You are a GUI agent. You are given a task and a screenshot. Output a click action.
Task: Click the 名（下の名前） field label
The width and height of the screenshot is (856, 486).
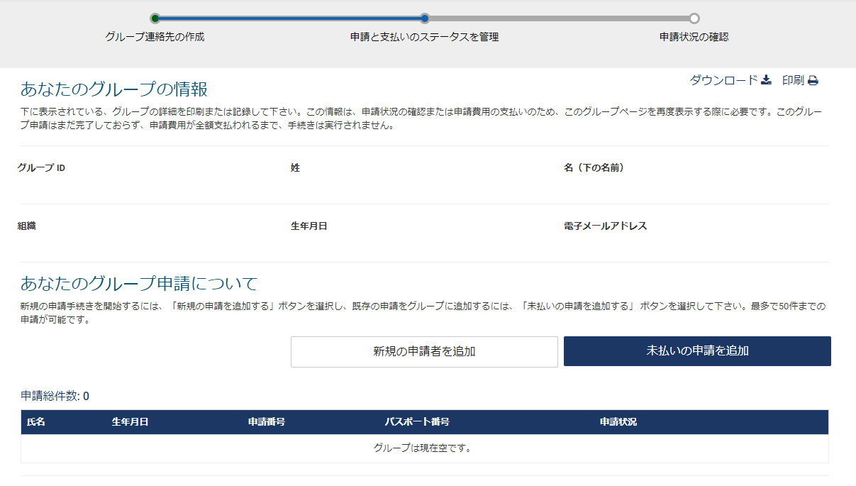(594, 168)
